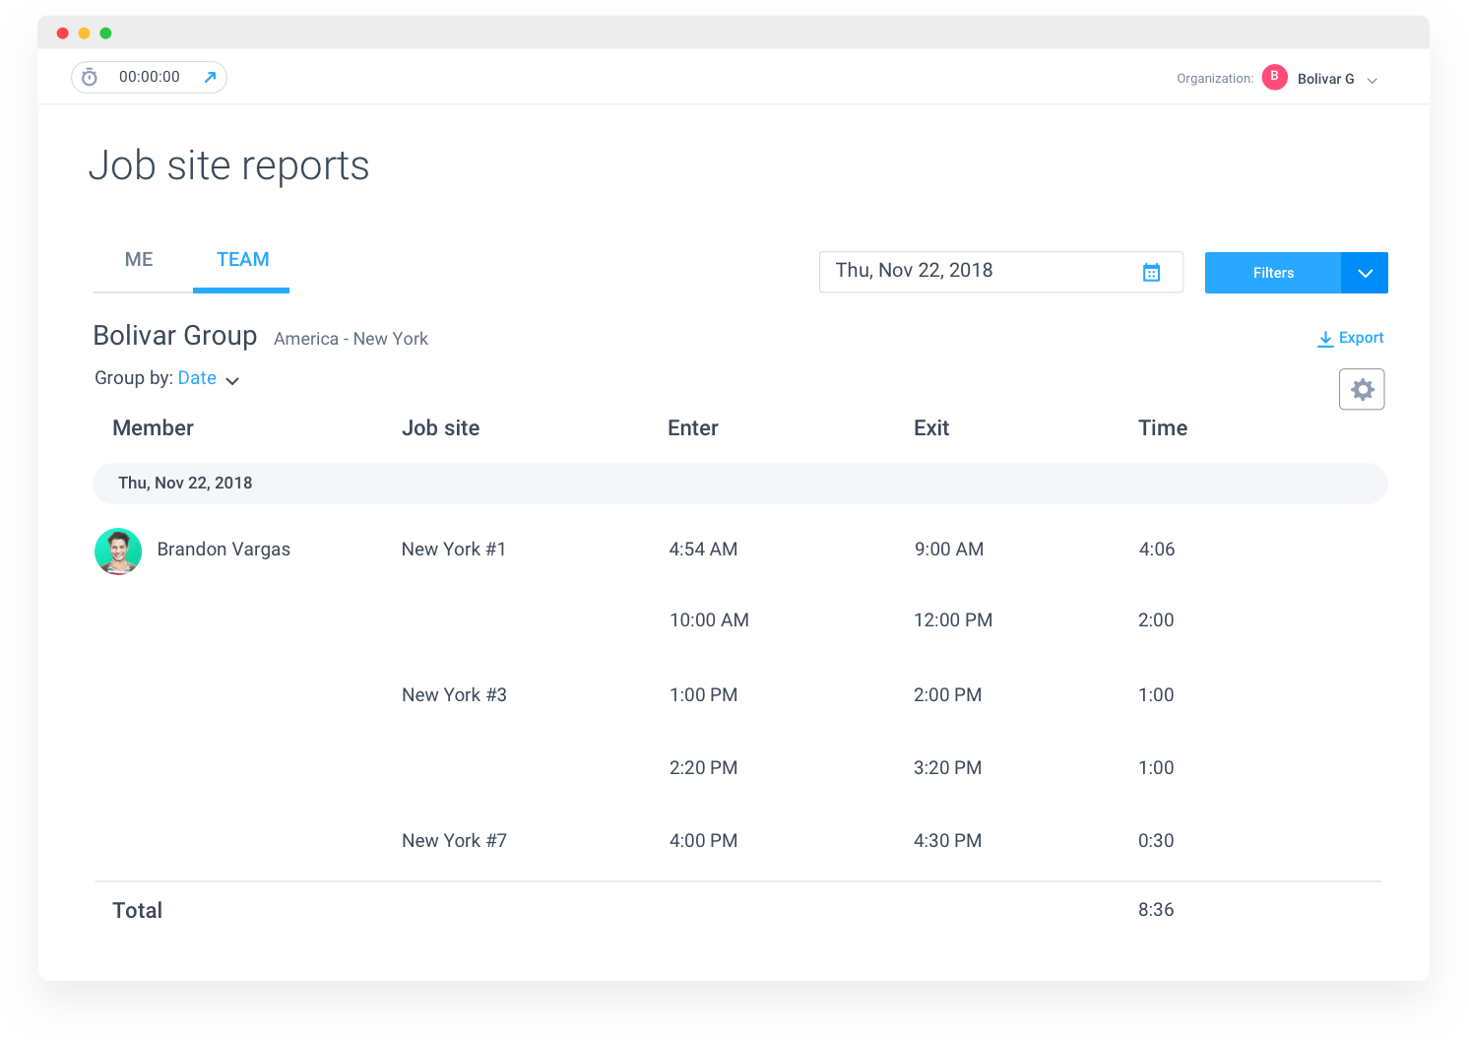The width and height of the screenshot is (1469, 1040).
Task: Select the Thu, Nov 22, 2018 section header
Action: point(185,483)
